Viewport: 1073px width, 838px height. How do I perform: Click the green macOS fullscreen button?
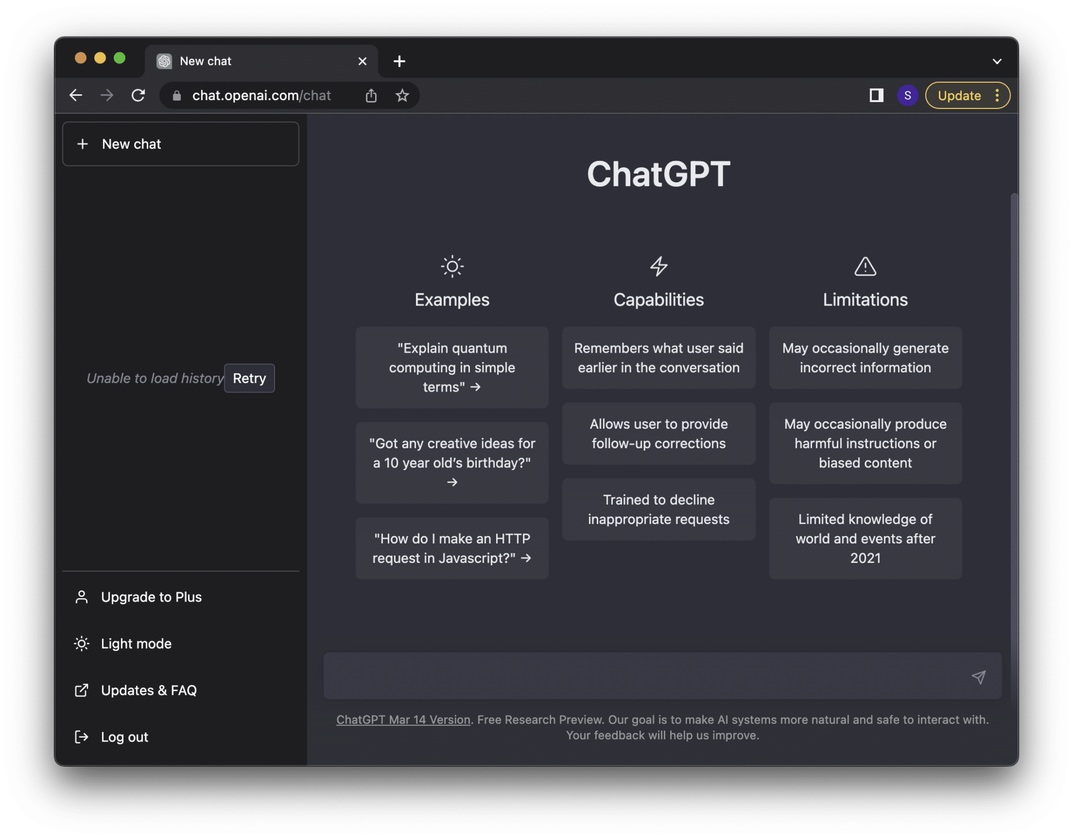coord(119,58)
